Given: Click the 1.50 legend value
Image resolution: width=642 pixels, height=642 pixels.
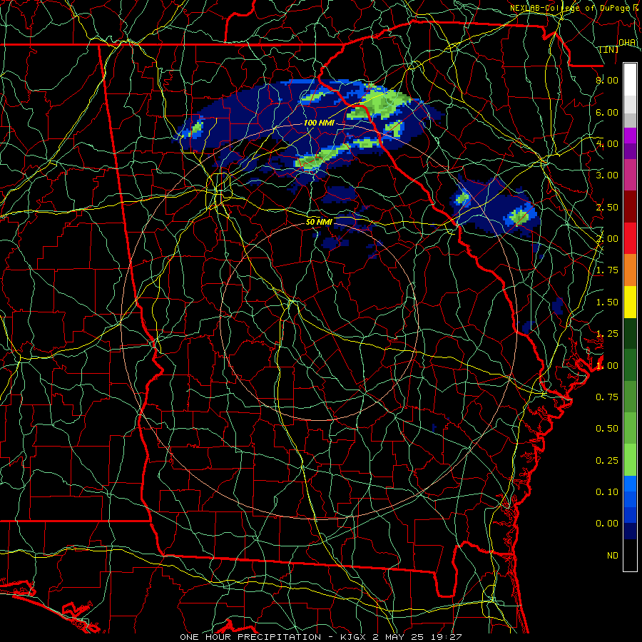Looking at the screenshot, I should (x=607, y=302).
